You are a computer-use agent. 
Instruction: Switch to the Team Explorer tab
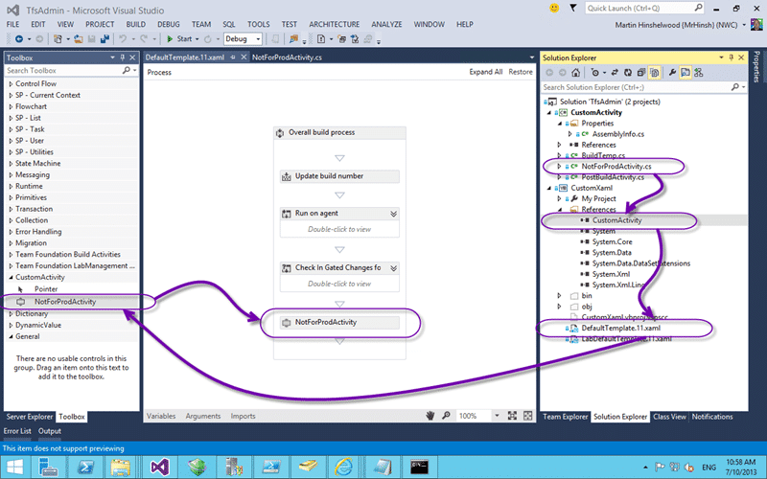click(565, 417)
